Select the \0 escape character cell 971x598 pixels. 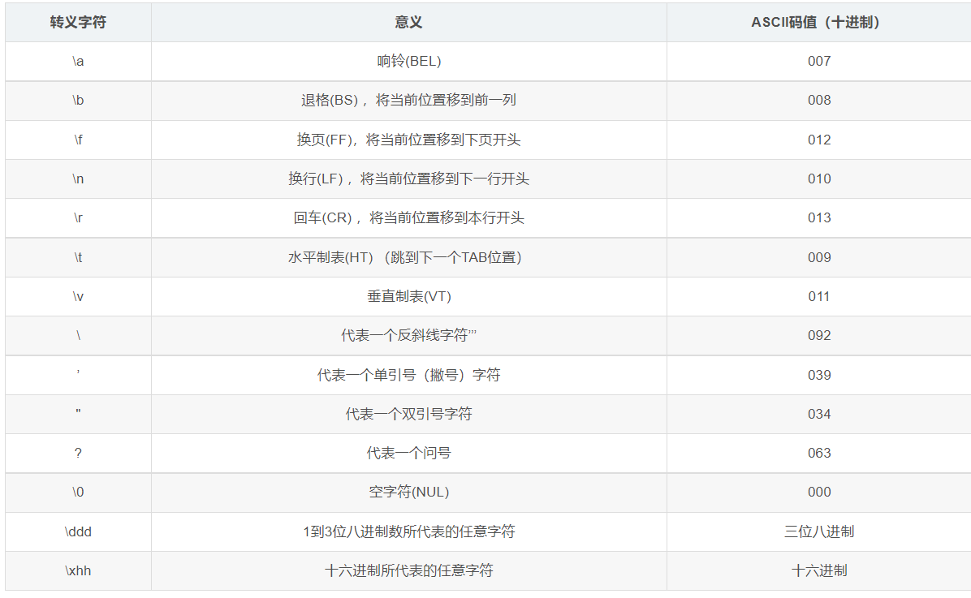pos(78,493)
